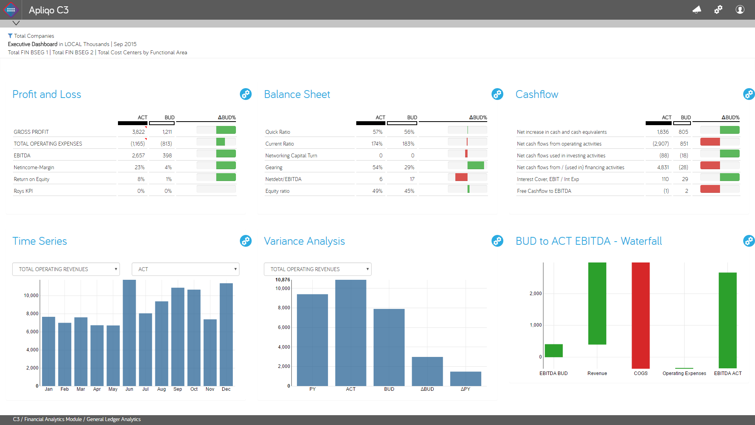Open Time Series measure dropdown
Screen dimensions: 755x425
click(66, 269)
